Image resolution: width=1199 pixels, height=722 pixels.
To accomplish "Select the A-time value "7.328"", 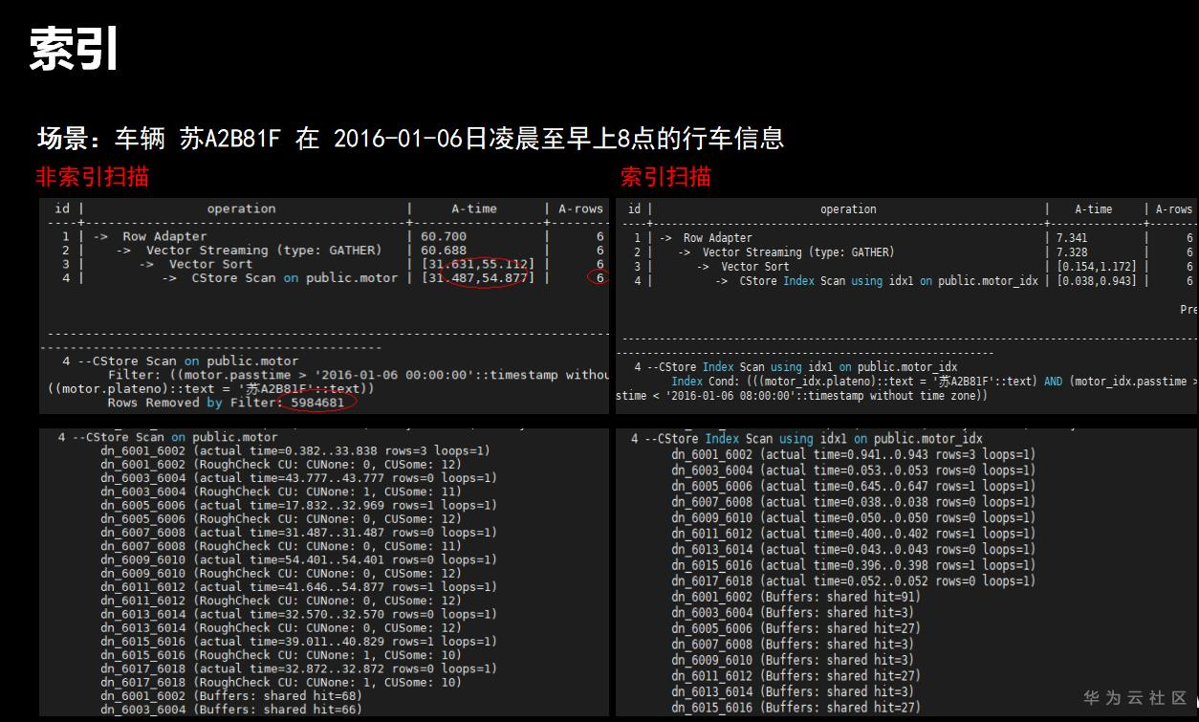I will pyautogui.click(x=1072, y=252).
